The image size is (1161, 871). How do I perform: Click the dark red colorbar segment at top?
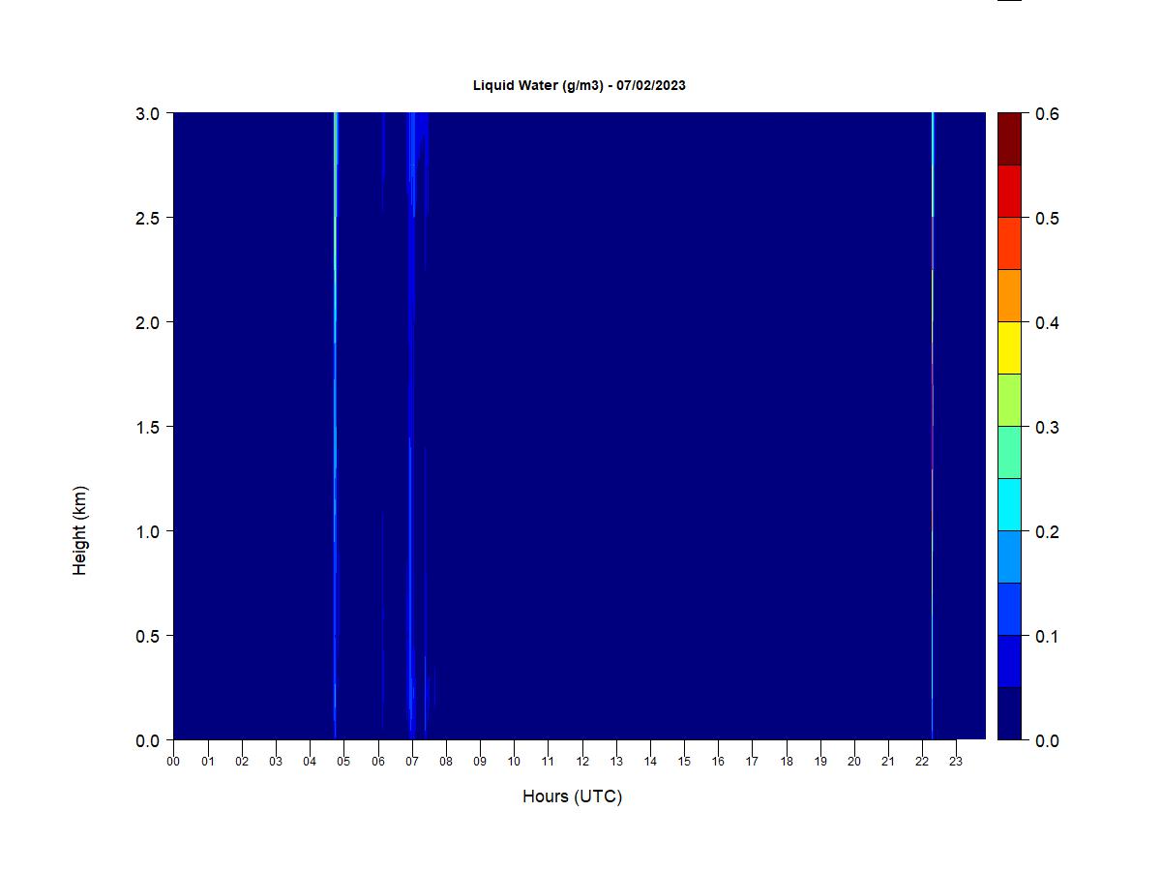(x=1009, y=139)
